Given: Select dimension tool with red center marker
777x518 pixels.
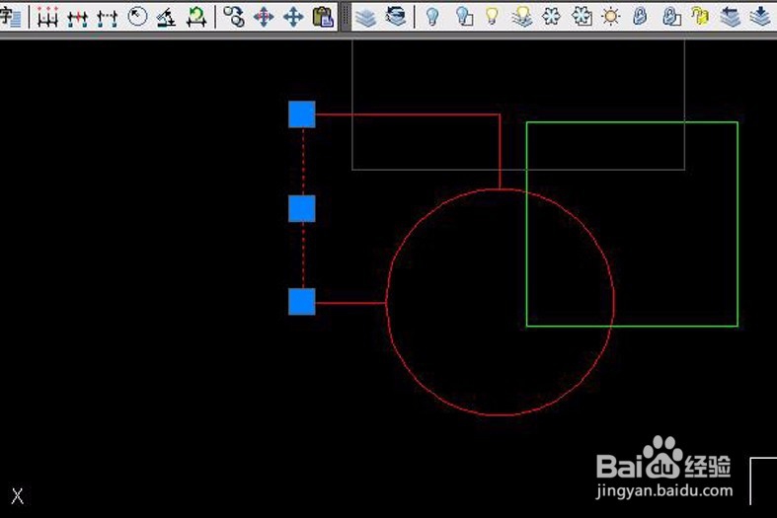Looking at the screenshot, I should point(78,18).
